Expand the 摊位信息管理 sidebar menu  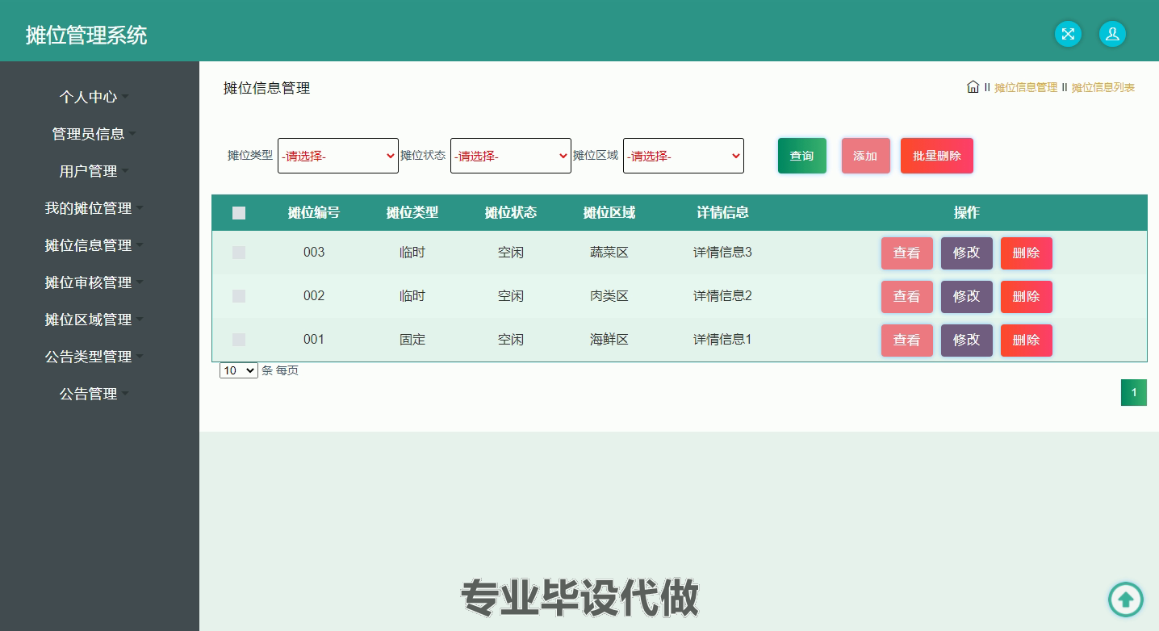coord(94,245)
